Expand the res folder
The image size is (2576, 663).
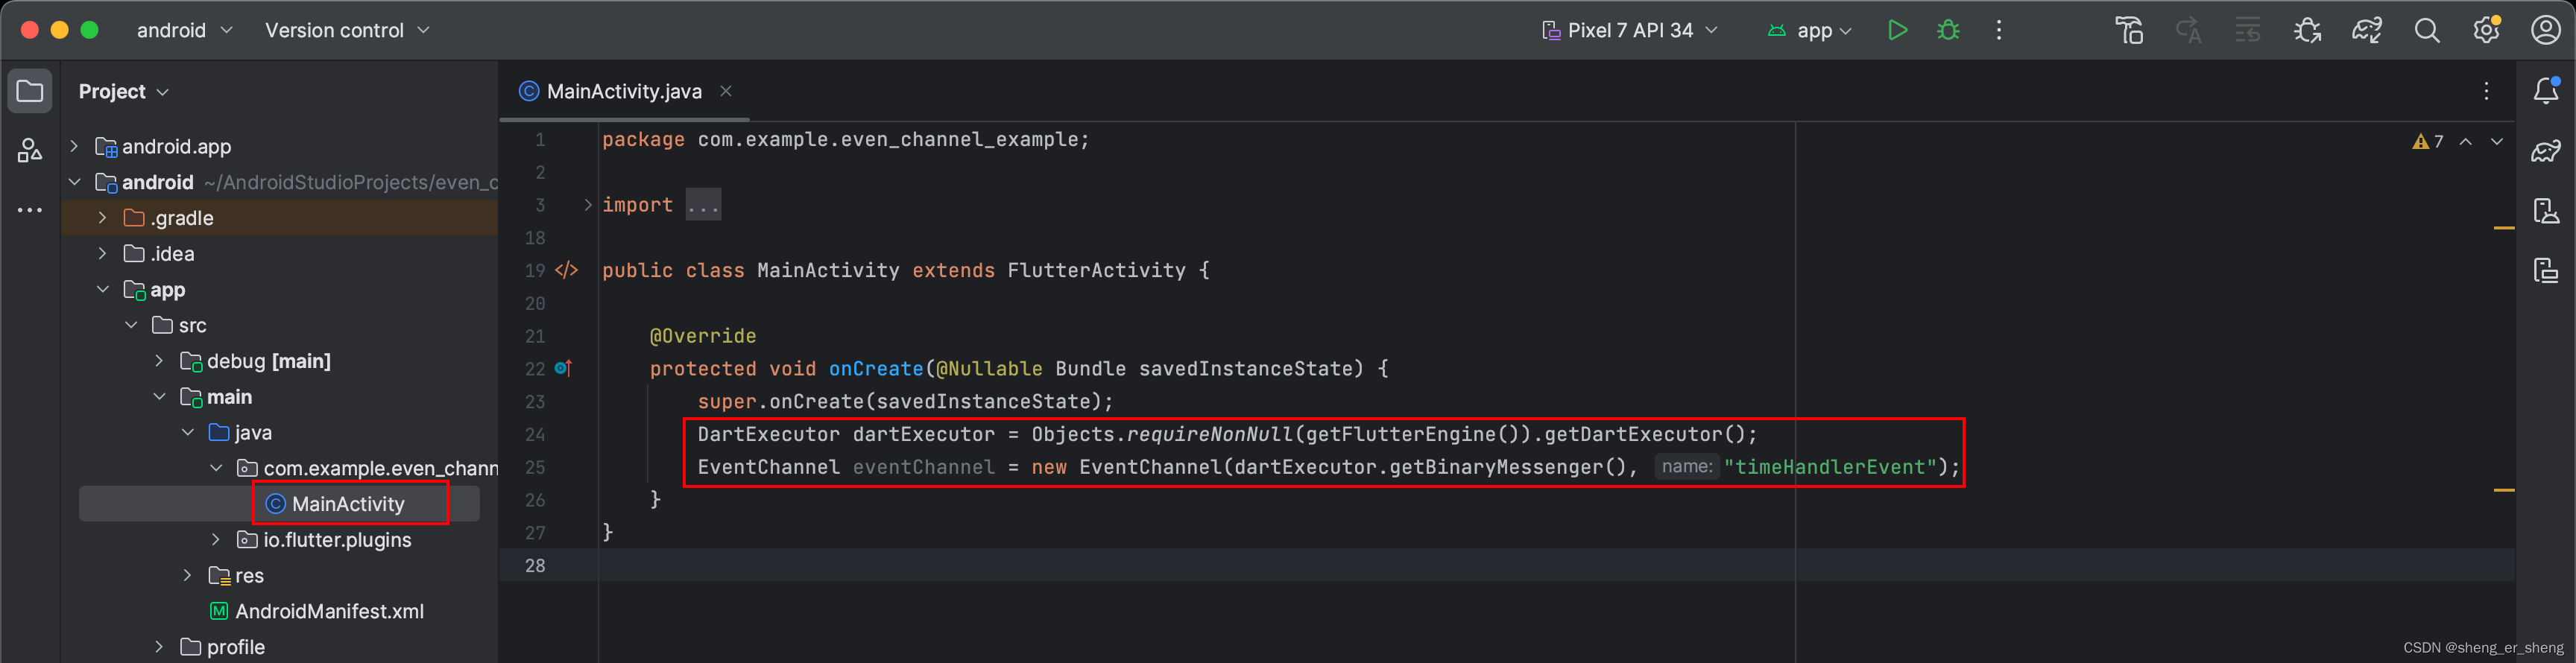pos(188,575)
